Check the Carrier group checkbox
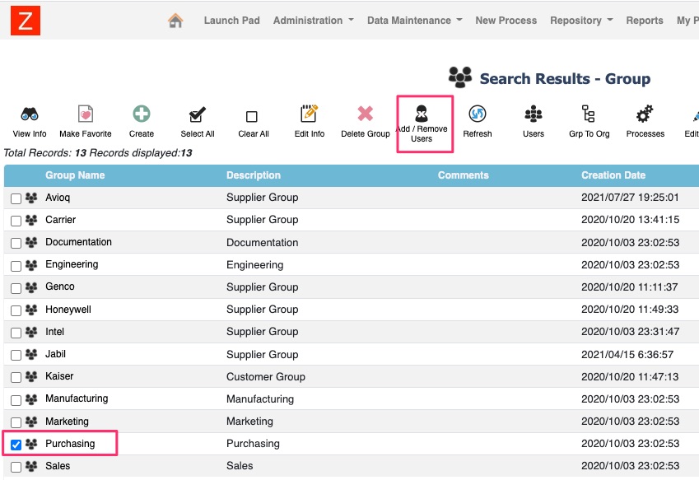 [16, 221]
